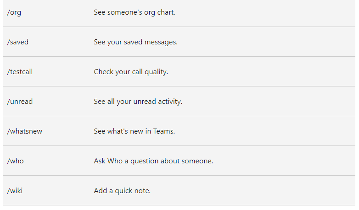The height and width of the screenshot is (210, 359).
Task: Click description 'See your saved messages.'
Action: 135,42
